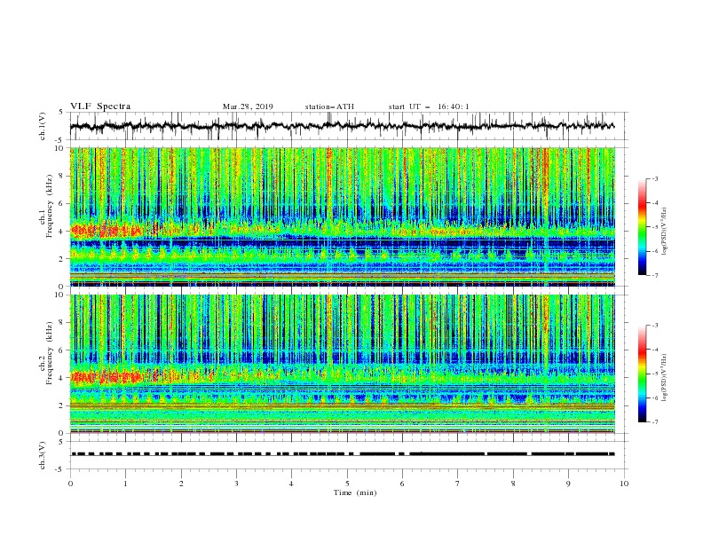Click the ch.2 "Frequency (kHz)" axis label
703x543 pixels.
click(49, 353)
